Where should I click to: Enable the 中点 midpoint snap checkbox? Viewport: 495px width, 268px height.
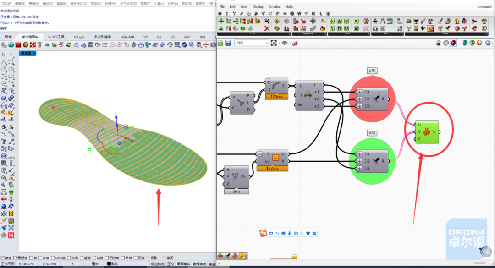(x=40, y=258)
